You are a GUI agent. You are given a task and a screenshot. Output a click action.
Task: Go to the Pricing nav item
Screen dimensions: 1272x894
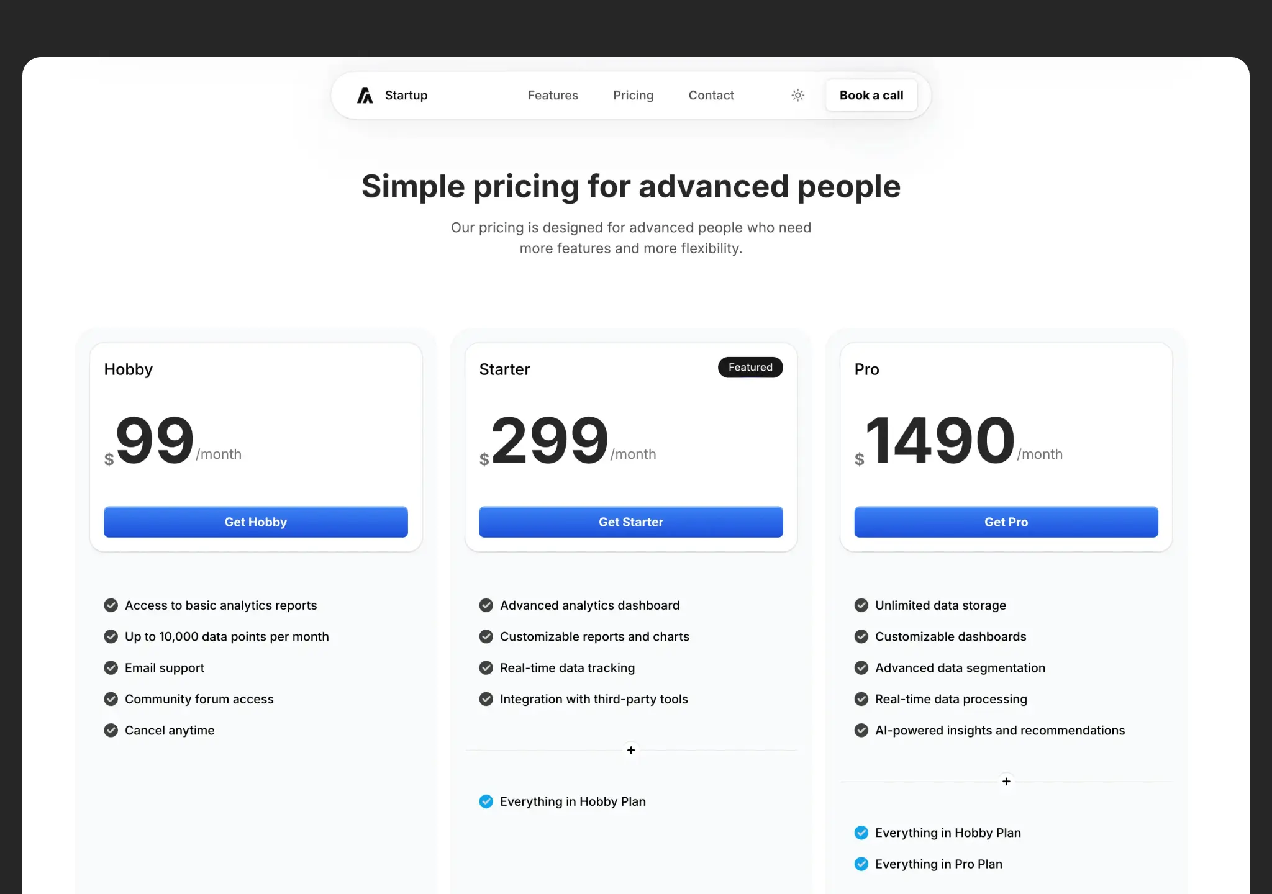633,95
